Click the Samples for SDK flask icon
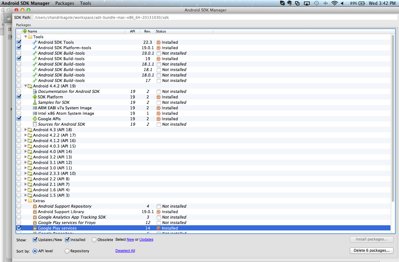This screenshot has height=262, width=399. point(35,102)
